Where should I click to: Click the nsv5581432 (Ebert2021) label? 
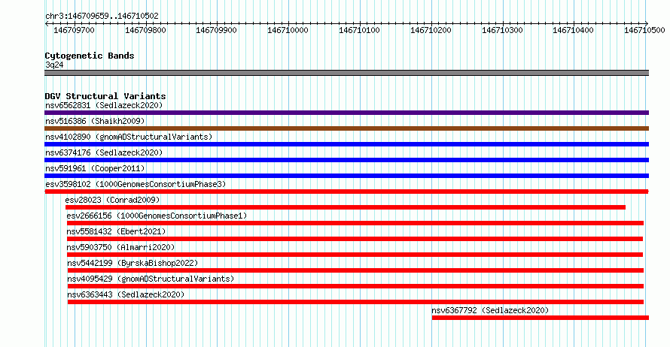pos(116,231)
